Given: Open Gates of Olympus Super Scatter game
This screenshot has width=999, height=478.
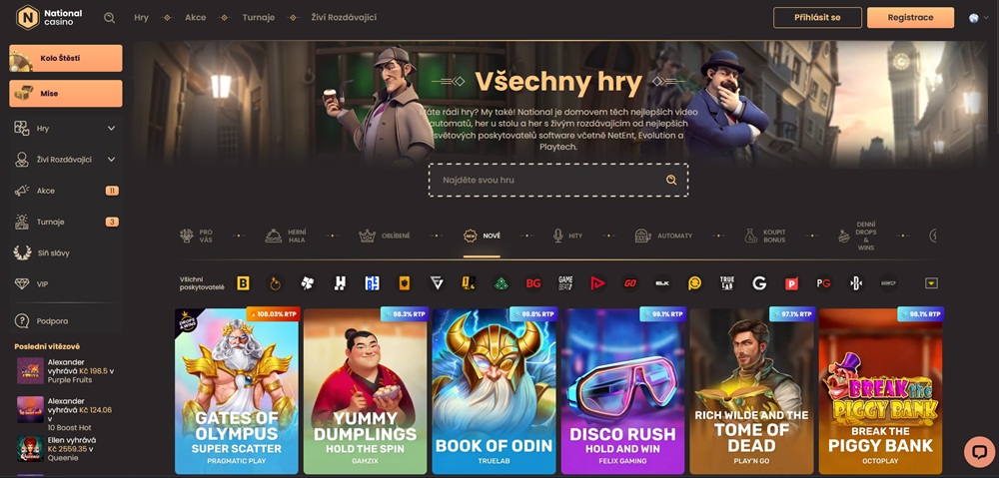Looking at the screenshot, I should pos(237,391).
